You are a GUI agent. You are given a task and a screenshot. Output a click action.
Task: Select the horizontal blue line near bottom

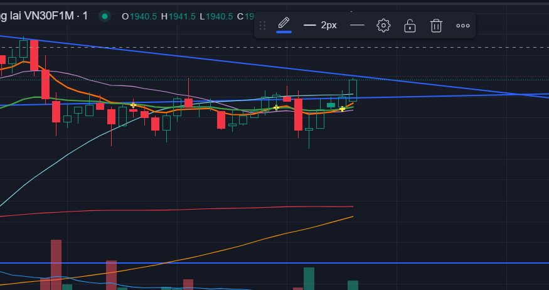point(275,262)
